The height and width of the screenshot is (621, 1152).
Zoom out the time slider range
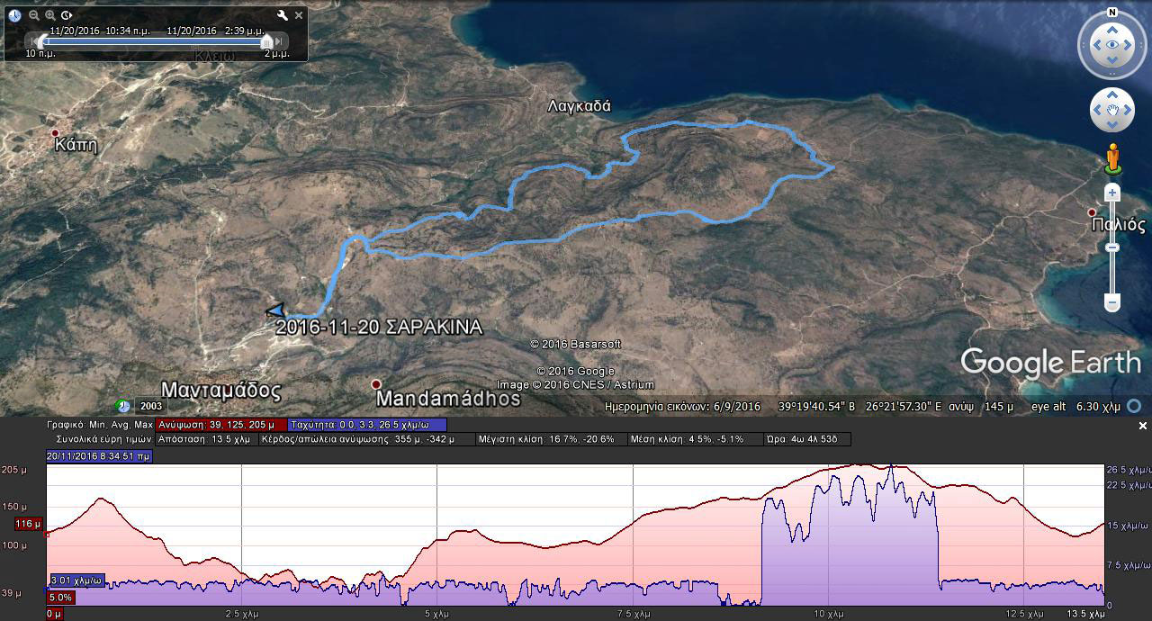(x=34, y=15)
